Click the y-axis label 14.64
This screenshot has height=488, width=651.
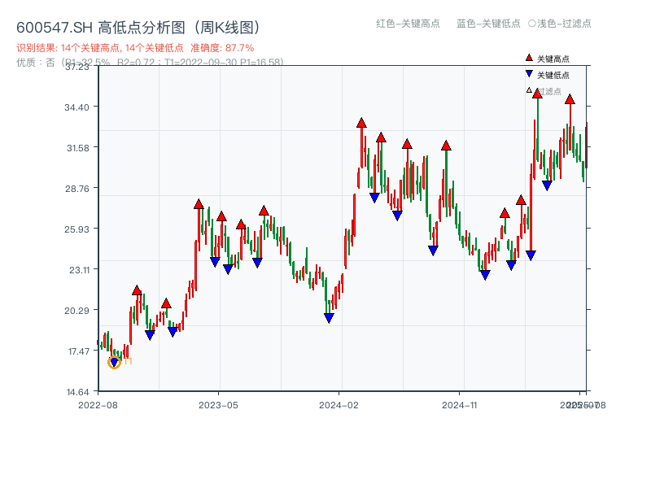click(78, 392)
